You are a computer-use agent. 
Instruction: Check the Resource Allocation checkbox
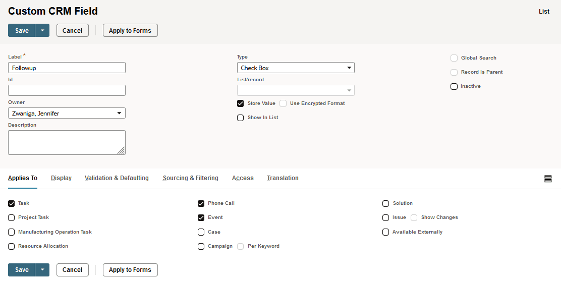point(12,246)
